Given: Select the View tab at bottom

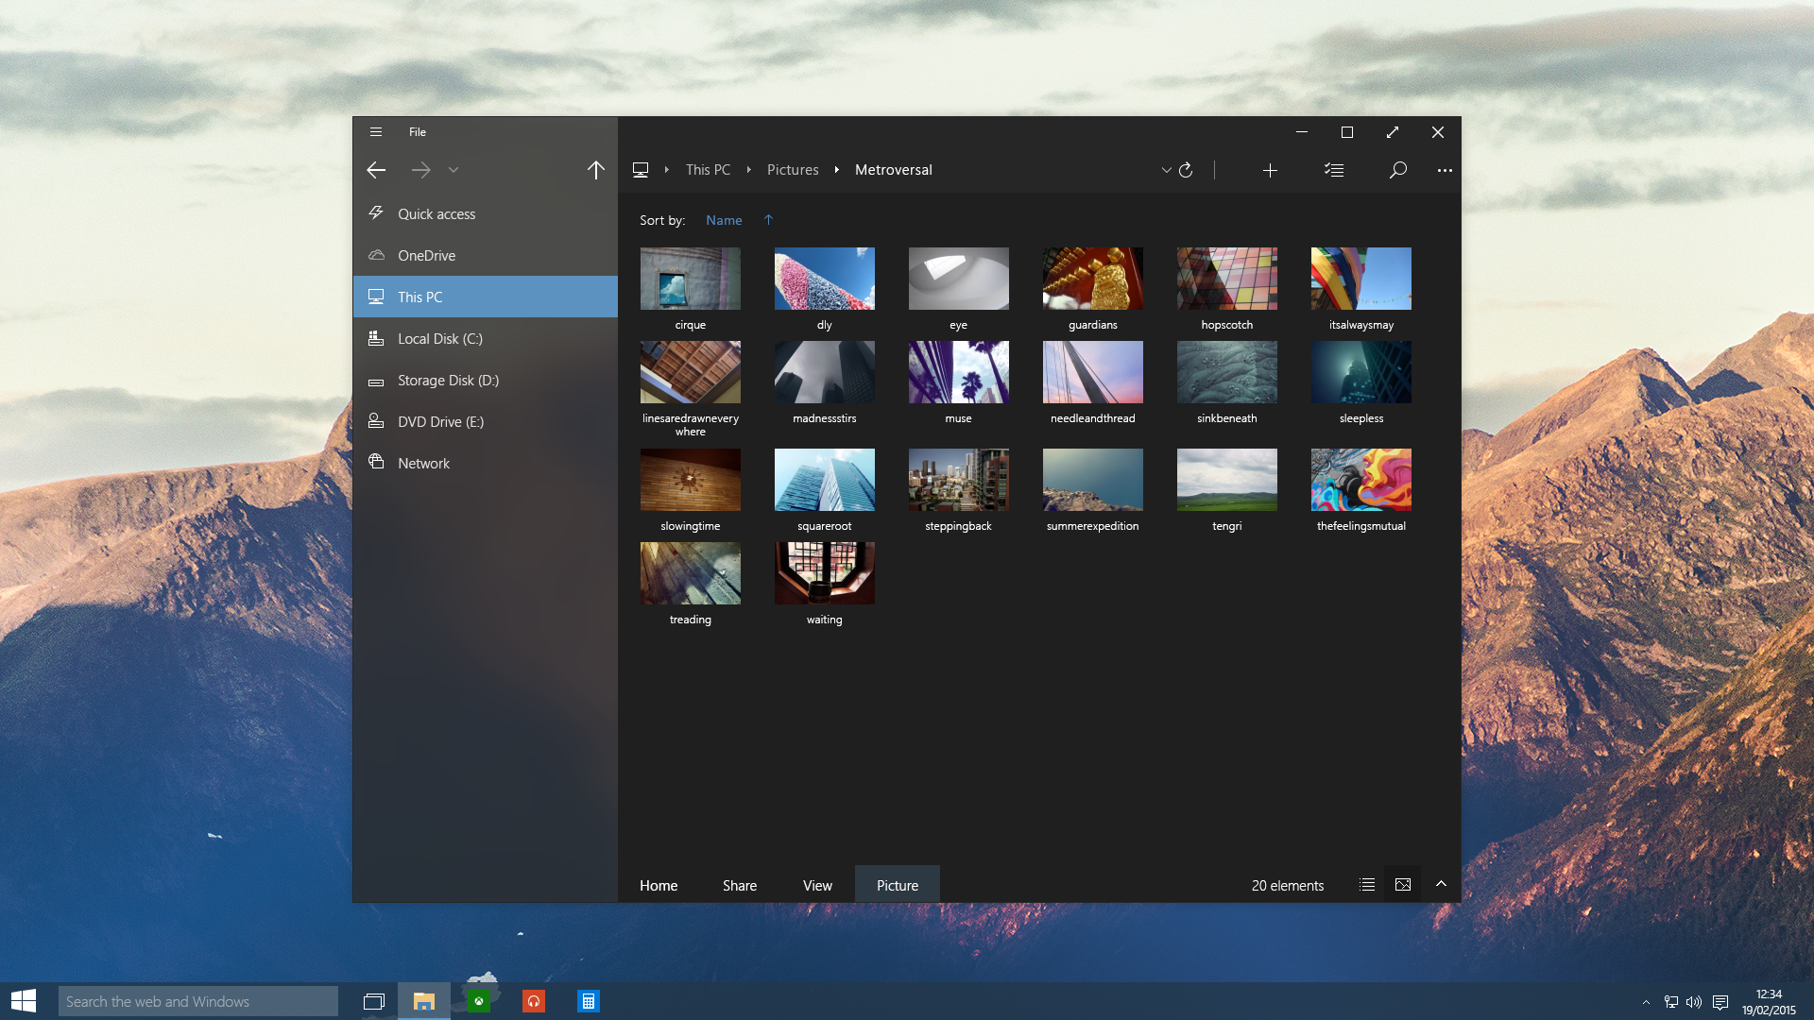Looking at the screenshot, I should (817, 884).
